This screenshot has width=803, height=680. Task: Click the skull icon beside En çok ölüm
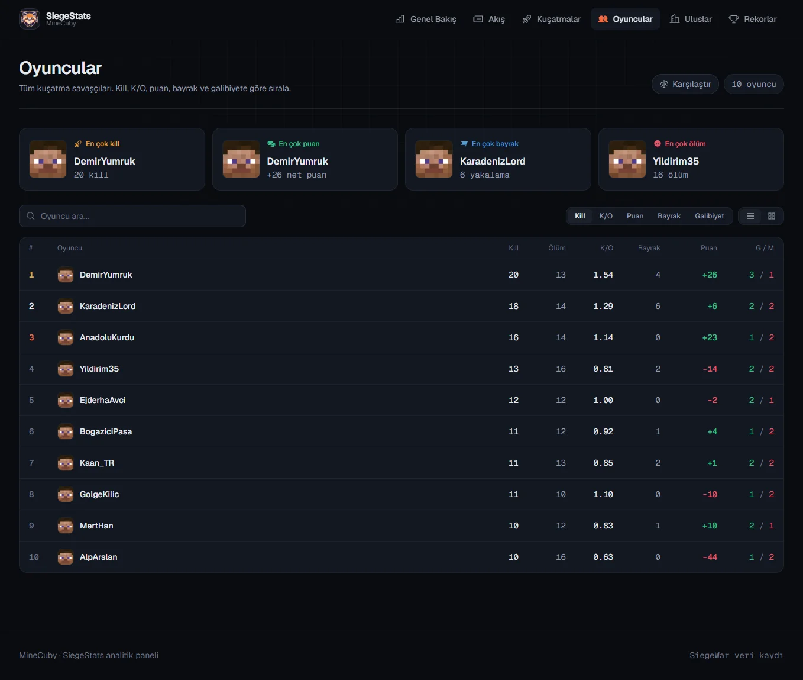click(x=658, y=144)
